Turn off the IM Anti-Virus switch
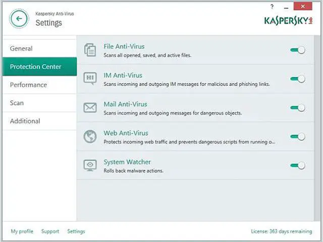 pyautogui.click(x=298, y=79)
